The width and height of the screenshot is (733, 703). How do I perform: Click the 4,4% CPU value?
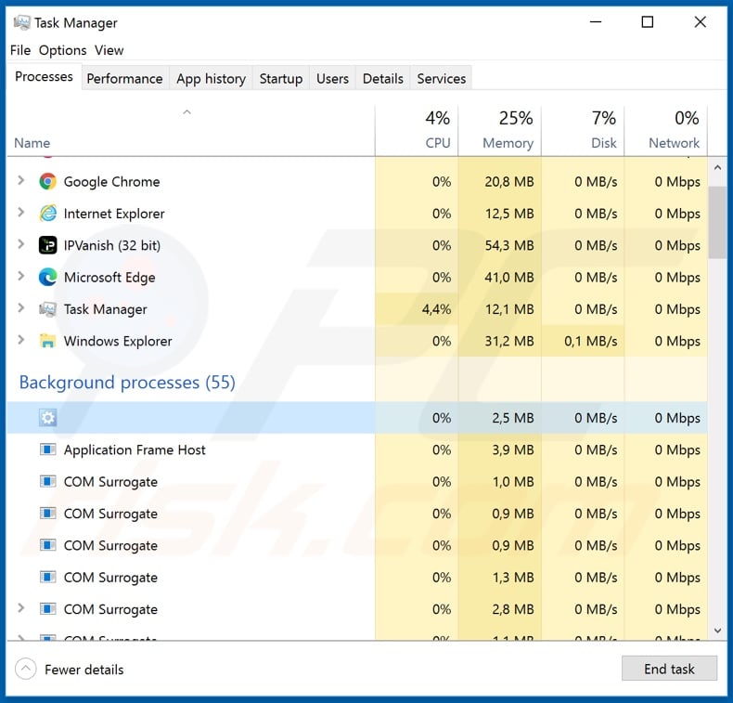tap(436, 309)
